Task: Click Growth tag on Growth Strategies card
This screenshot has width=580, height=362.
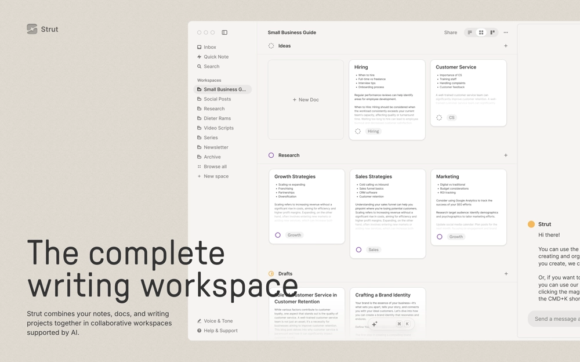Action: [x=295, y=235]
